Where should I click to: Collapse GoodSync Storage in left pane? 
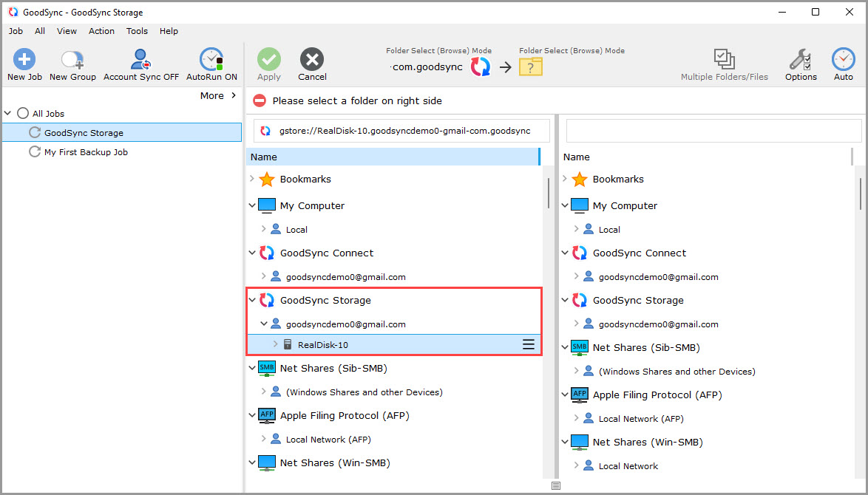tap(252, 300)
